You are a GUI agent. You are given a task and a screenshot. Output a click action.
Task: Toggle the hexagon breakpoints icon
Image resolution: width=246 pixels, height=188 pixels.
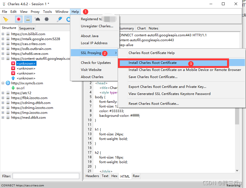coord(47,19)
